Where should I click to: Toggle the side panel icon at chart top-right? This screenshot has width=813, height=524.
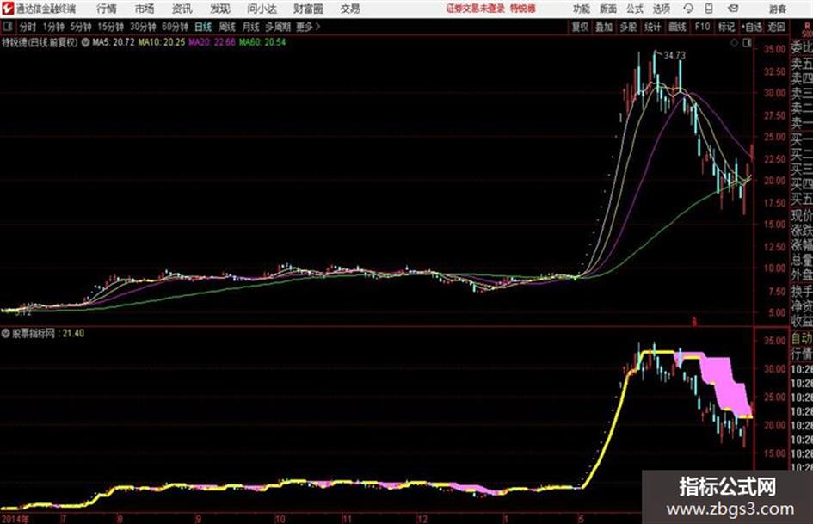coord(747,43)
